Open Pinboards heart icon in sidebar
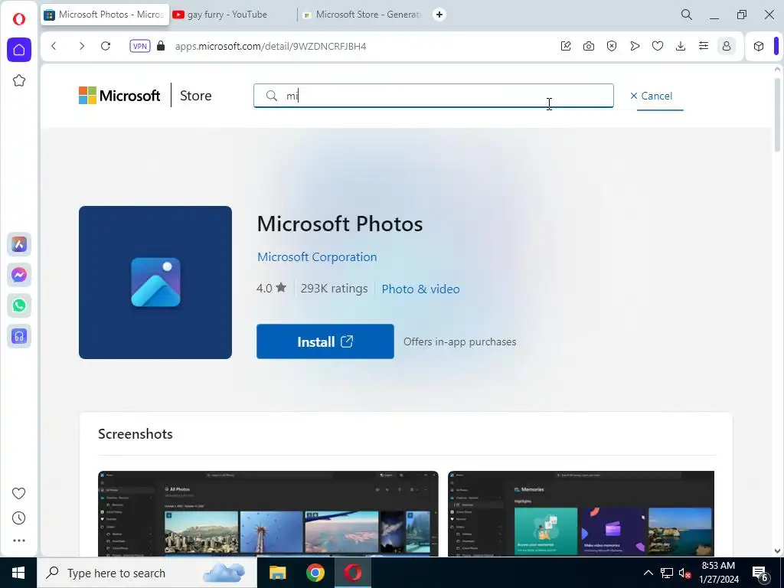Screen dimensions: 784x588 point(19,494)
